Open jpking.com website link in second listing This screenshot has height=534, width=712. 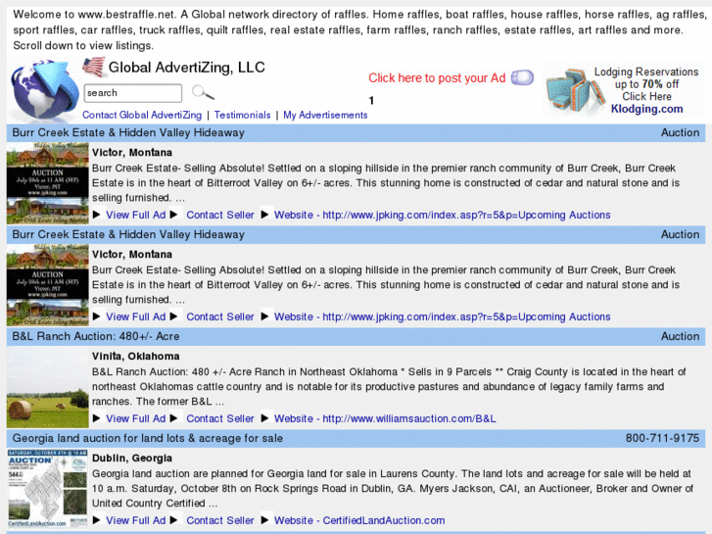pos(443,316)
